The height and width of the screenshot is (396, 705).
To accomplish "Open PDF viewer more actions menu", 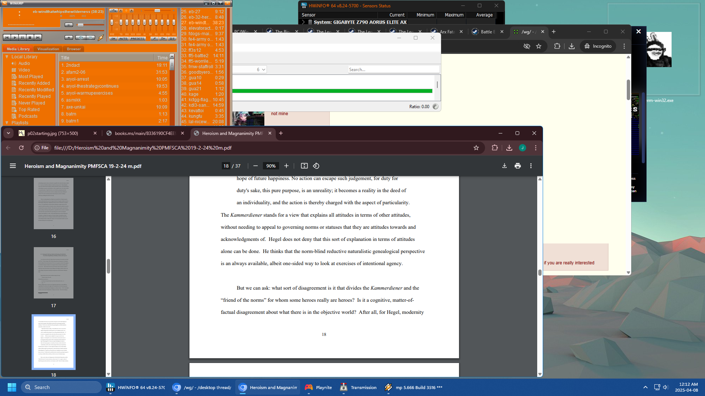I will [x=531, y=166].
